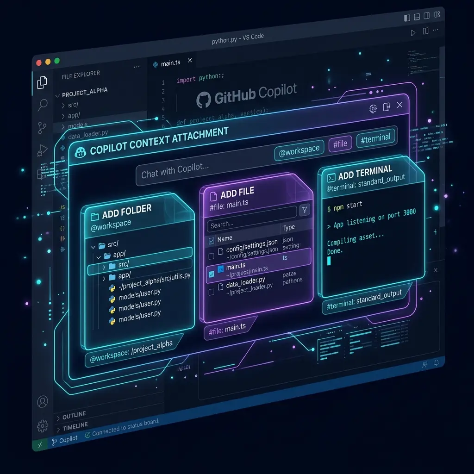474x474 pixels.
Task: Expand the collapsed app/ row in Add Folder
Action: click(x=104, y=278)
